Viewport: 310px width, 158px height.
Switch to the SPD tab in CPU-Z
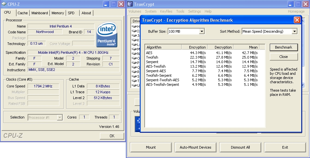tap(71, 13)
